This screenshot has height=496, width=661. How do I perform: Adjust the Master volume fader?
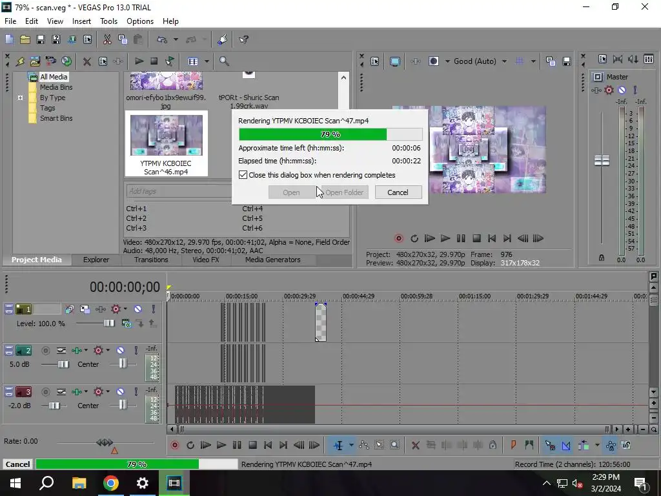pos(602,160)
